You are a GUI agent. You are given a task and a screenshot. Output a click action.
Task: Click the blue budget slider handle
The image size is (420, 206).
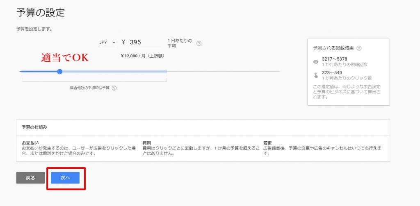tap(60, 71)
